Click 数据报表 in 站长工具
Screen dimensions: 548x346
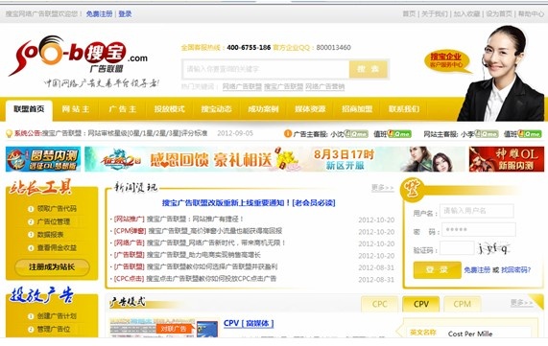50,235
